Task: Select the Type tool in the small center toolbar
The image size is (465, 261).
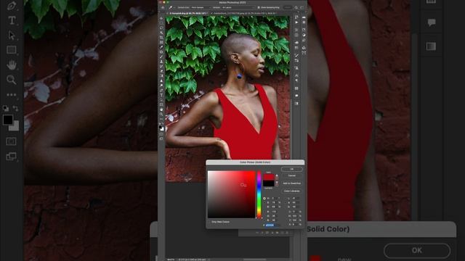Action: 161,95
